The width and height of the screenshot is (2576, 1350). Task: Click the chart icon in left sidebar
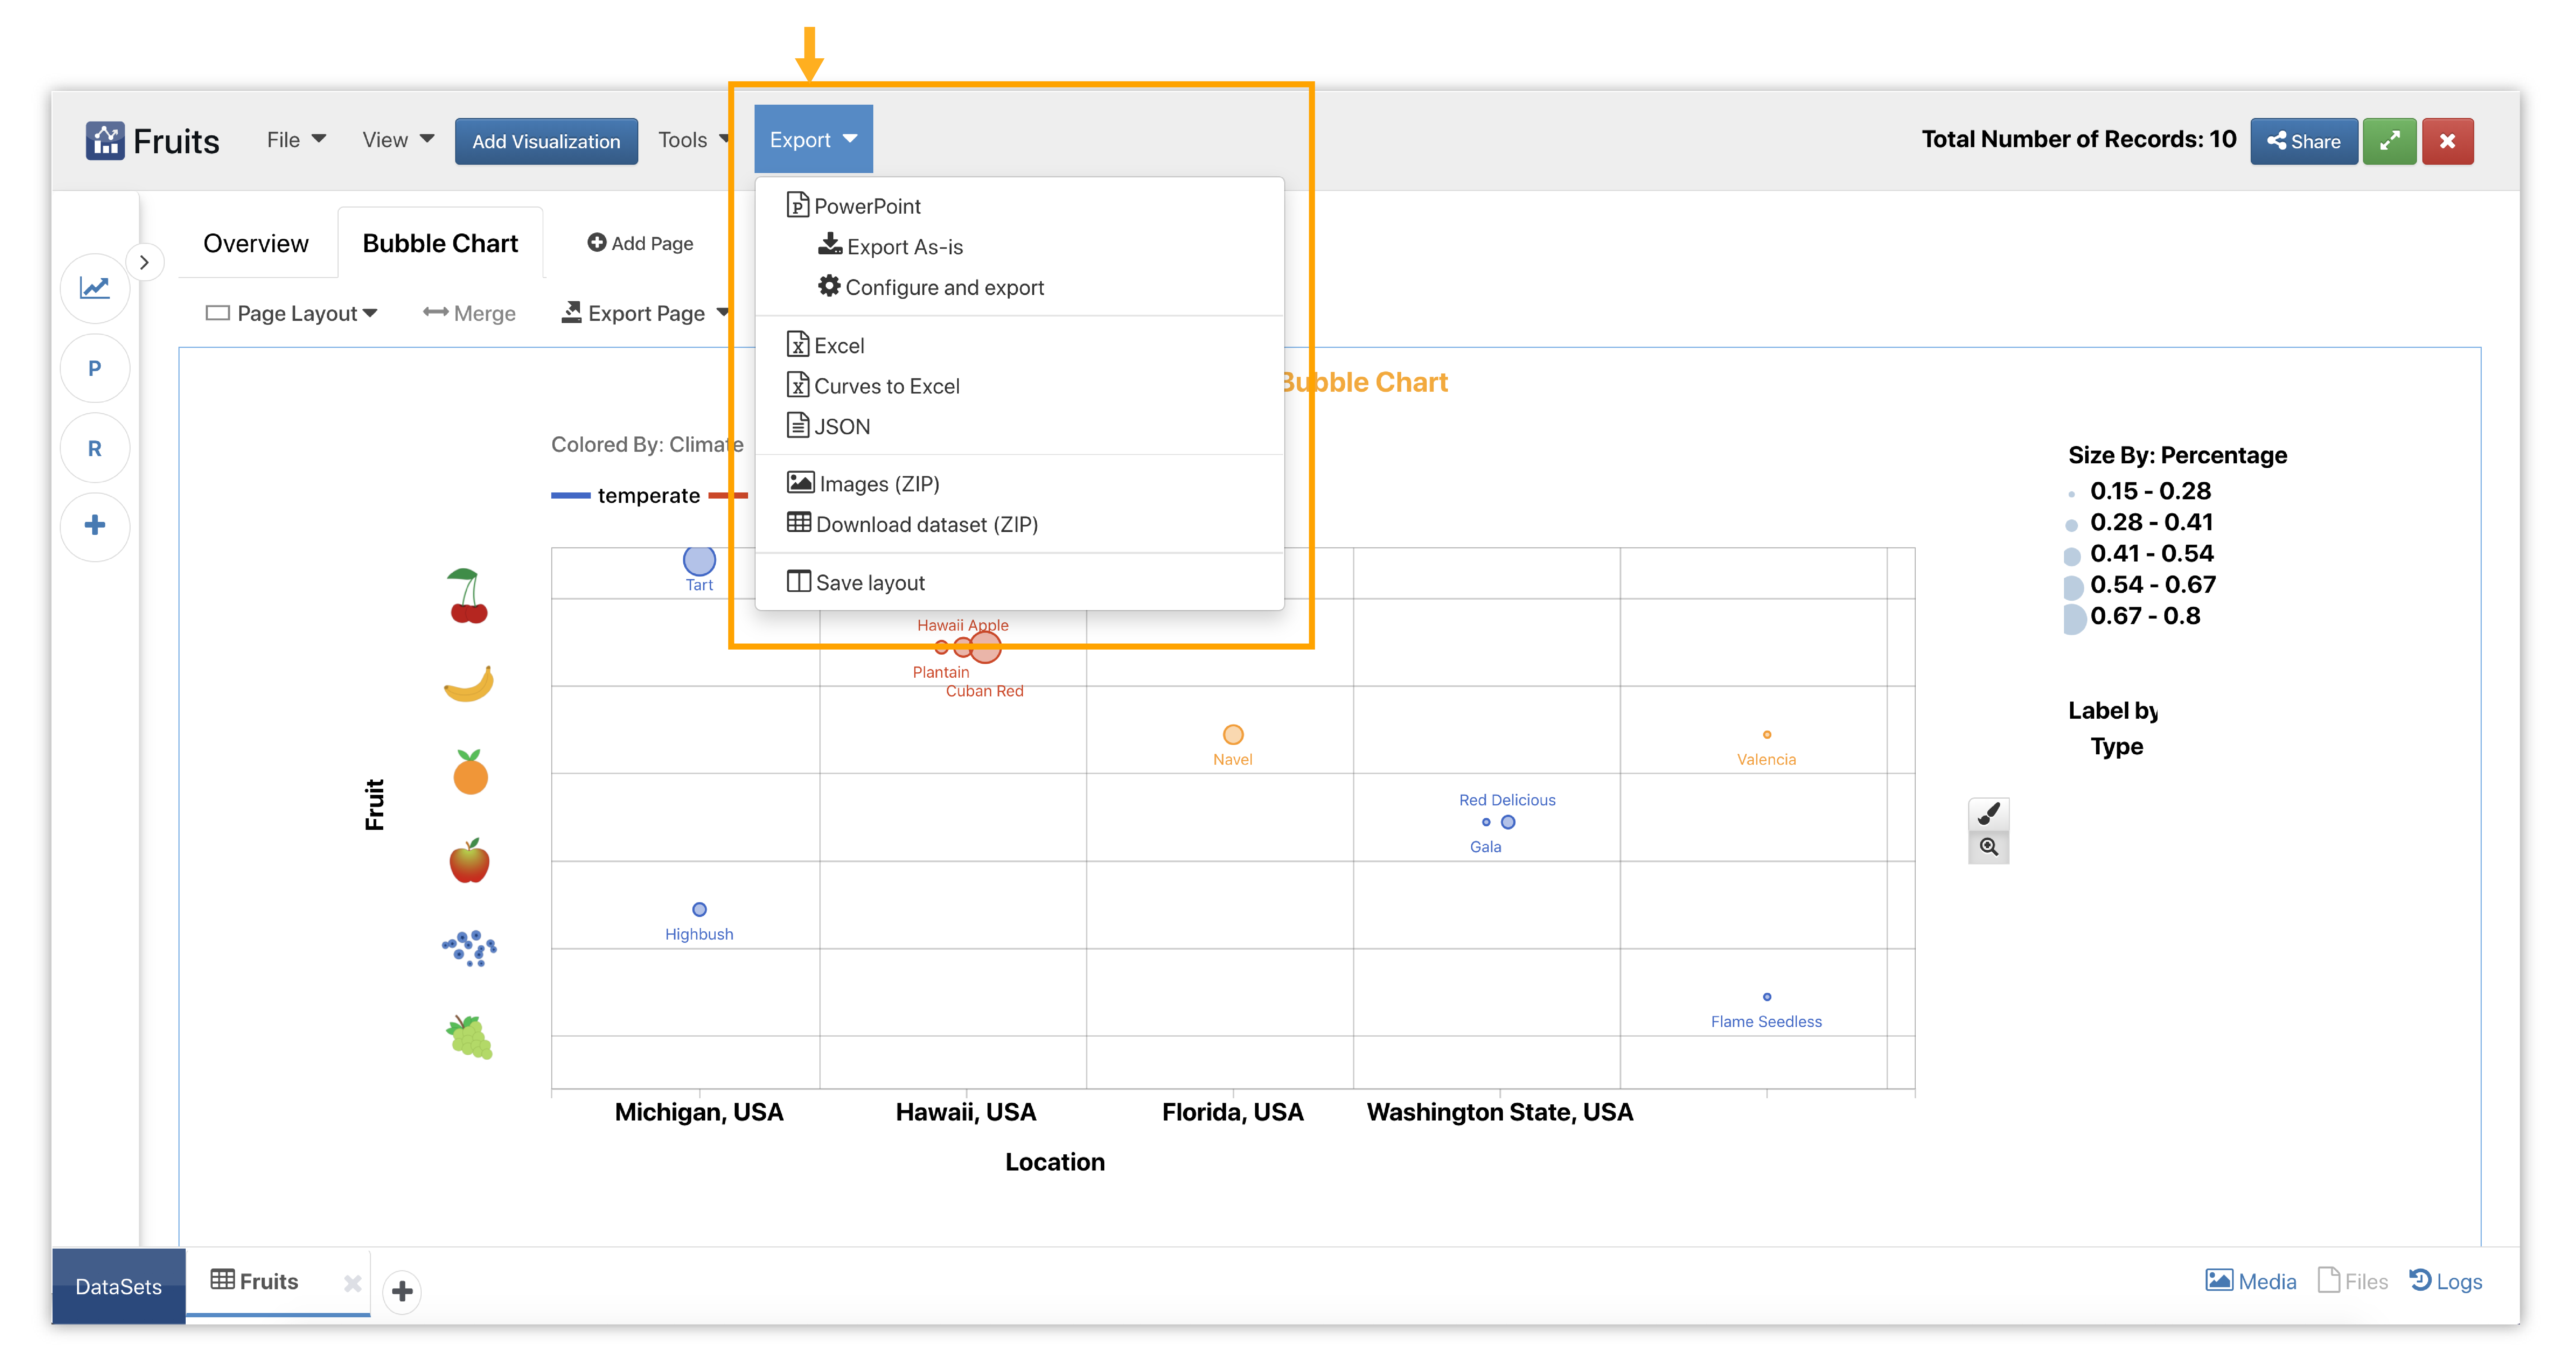coord(95,288)
